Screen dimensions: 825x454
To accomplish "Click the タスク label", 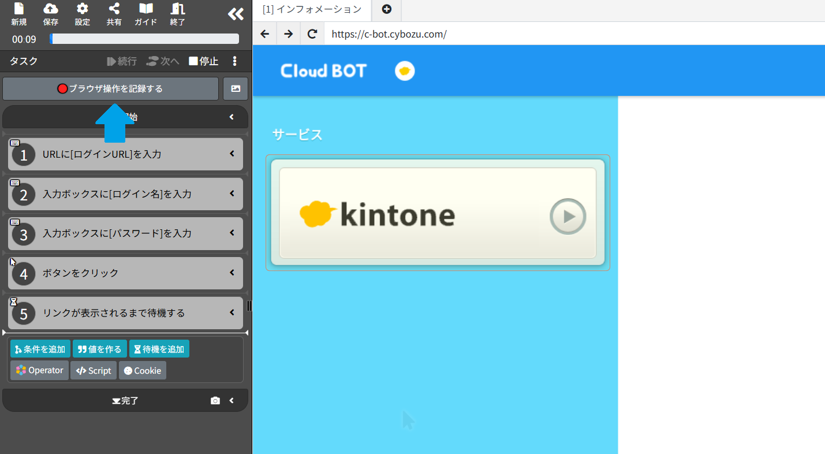I will click(x=24, y=61).
